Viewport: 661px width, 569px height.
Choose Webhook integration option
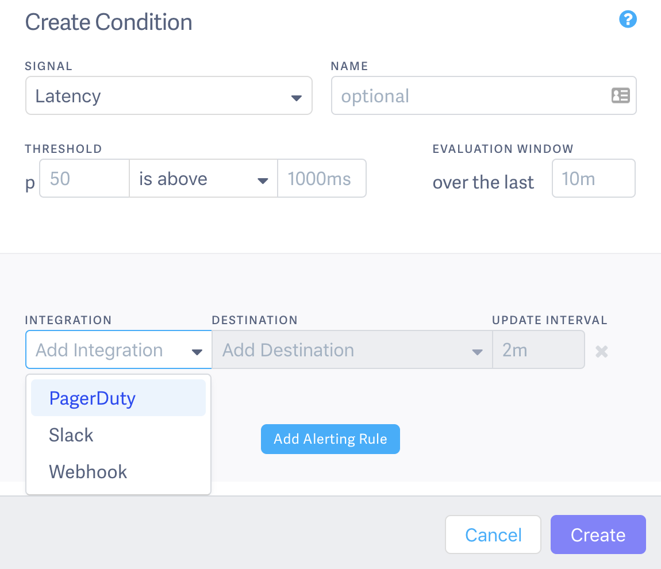118,472
